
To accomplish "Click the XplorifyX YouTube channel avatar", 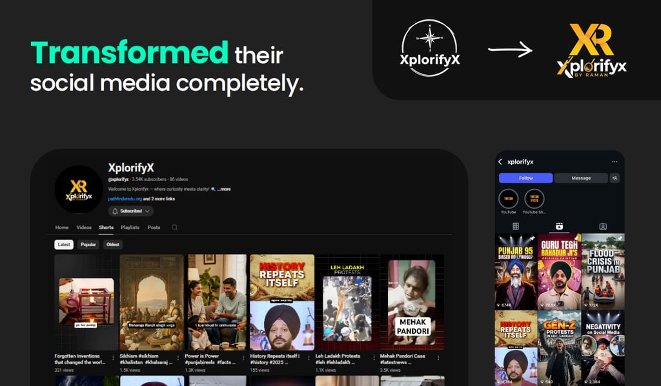I will coord(79,190).
